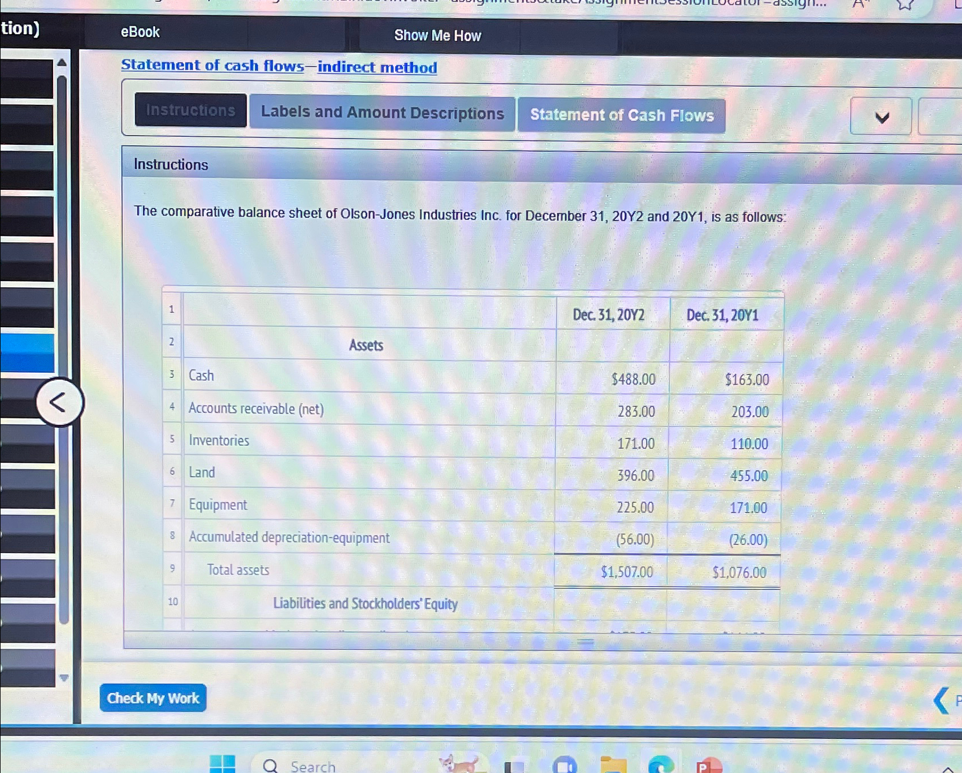Add the page to browser favorites

905,5
